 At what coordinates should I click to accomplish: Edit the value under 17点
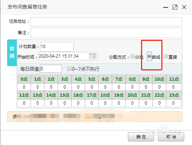point(92,103)
